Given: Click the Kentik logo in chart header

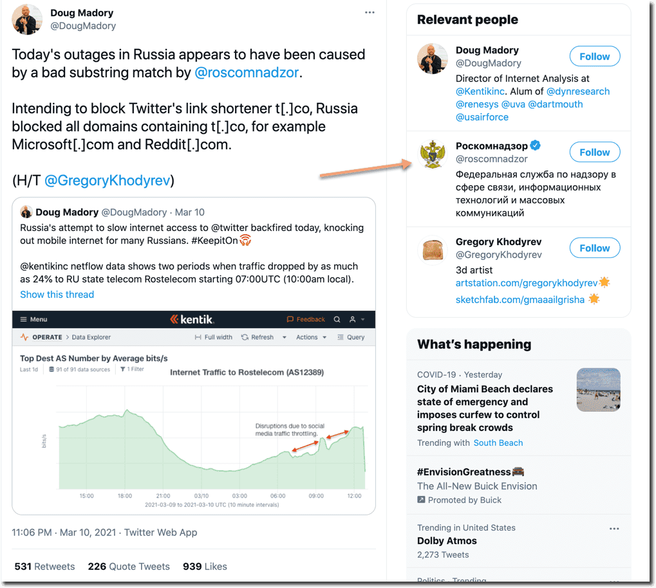Looking at the screenshot, I should pyautogui.click(x=191, y=320).
